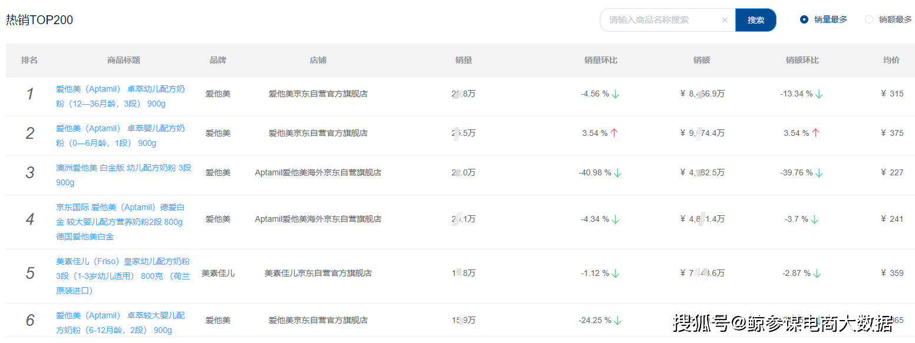Click the average price ¥ 375

(892, 134)
